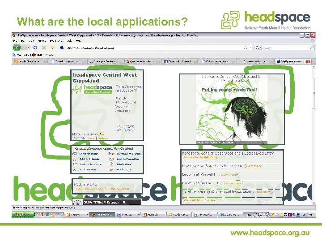The width and height of the screenshot is (322, 242).
Task: Click the Rank User icon
Action: click(x=111, y=169)
